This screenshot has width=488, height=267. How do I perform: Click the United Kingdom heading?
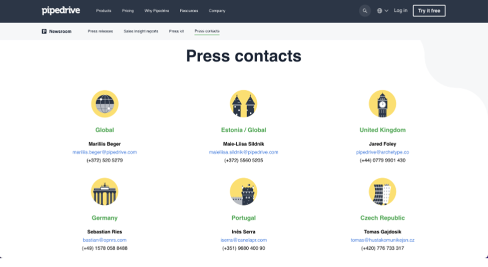pos(382,130)
